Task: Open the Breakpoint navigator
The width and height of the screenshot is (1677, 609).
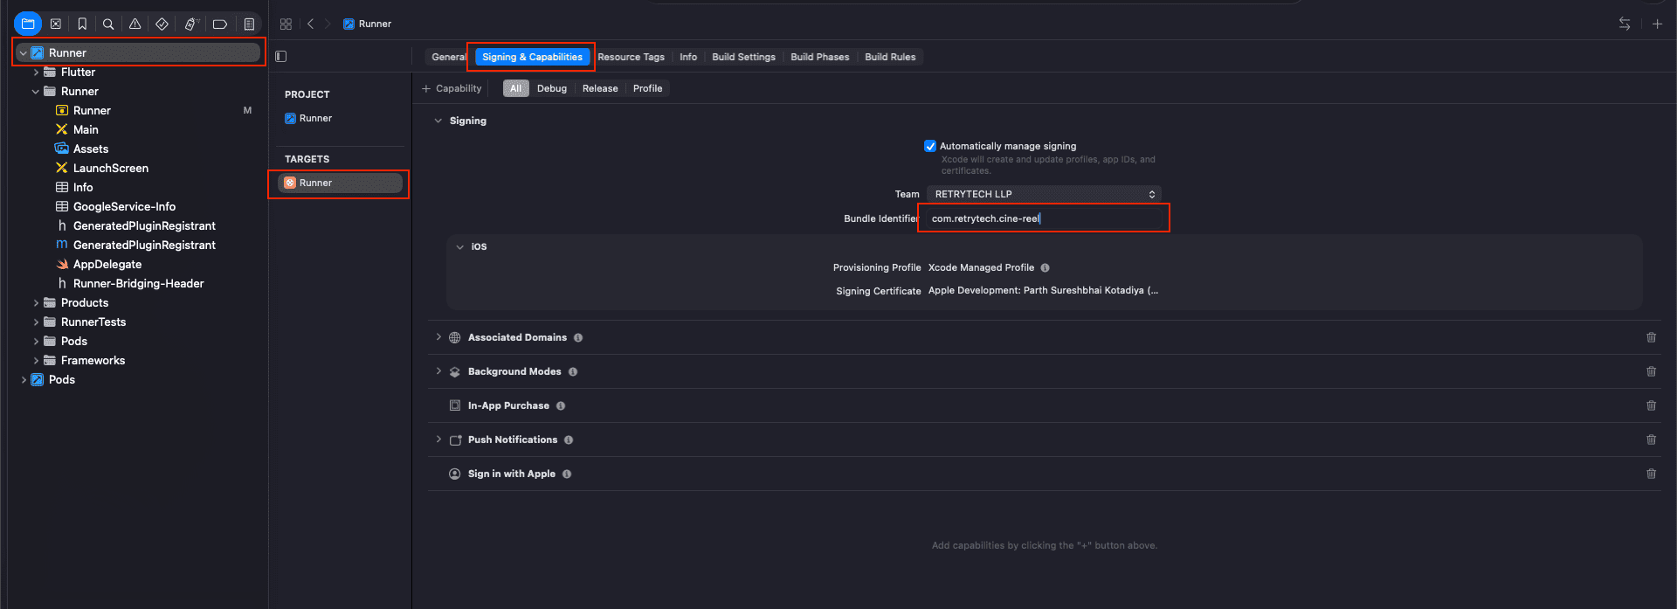Action: (x=220, y=24)
